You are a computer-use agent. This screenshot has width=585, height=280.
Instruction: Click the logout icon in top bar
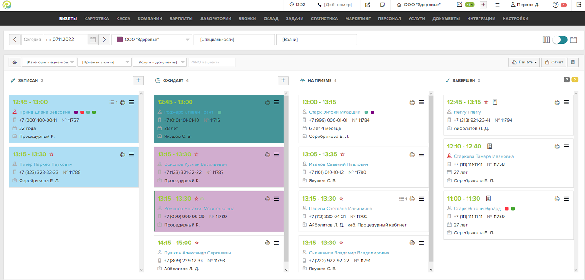(x=577, y=5)
